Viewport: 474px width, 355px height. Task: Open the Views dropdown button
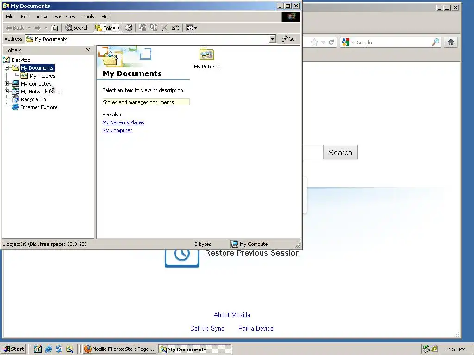point(191,28)
